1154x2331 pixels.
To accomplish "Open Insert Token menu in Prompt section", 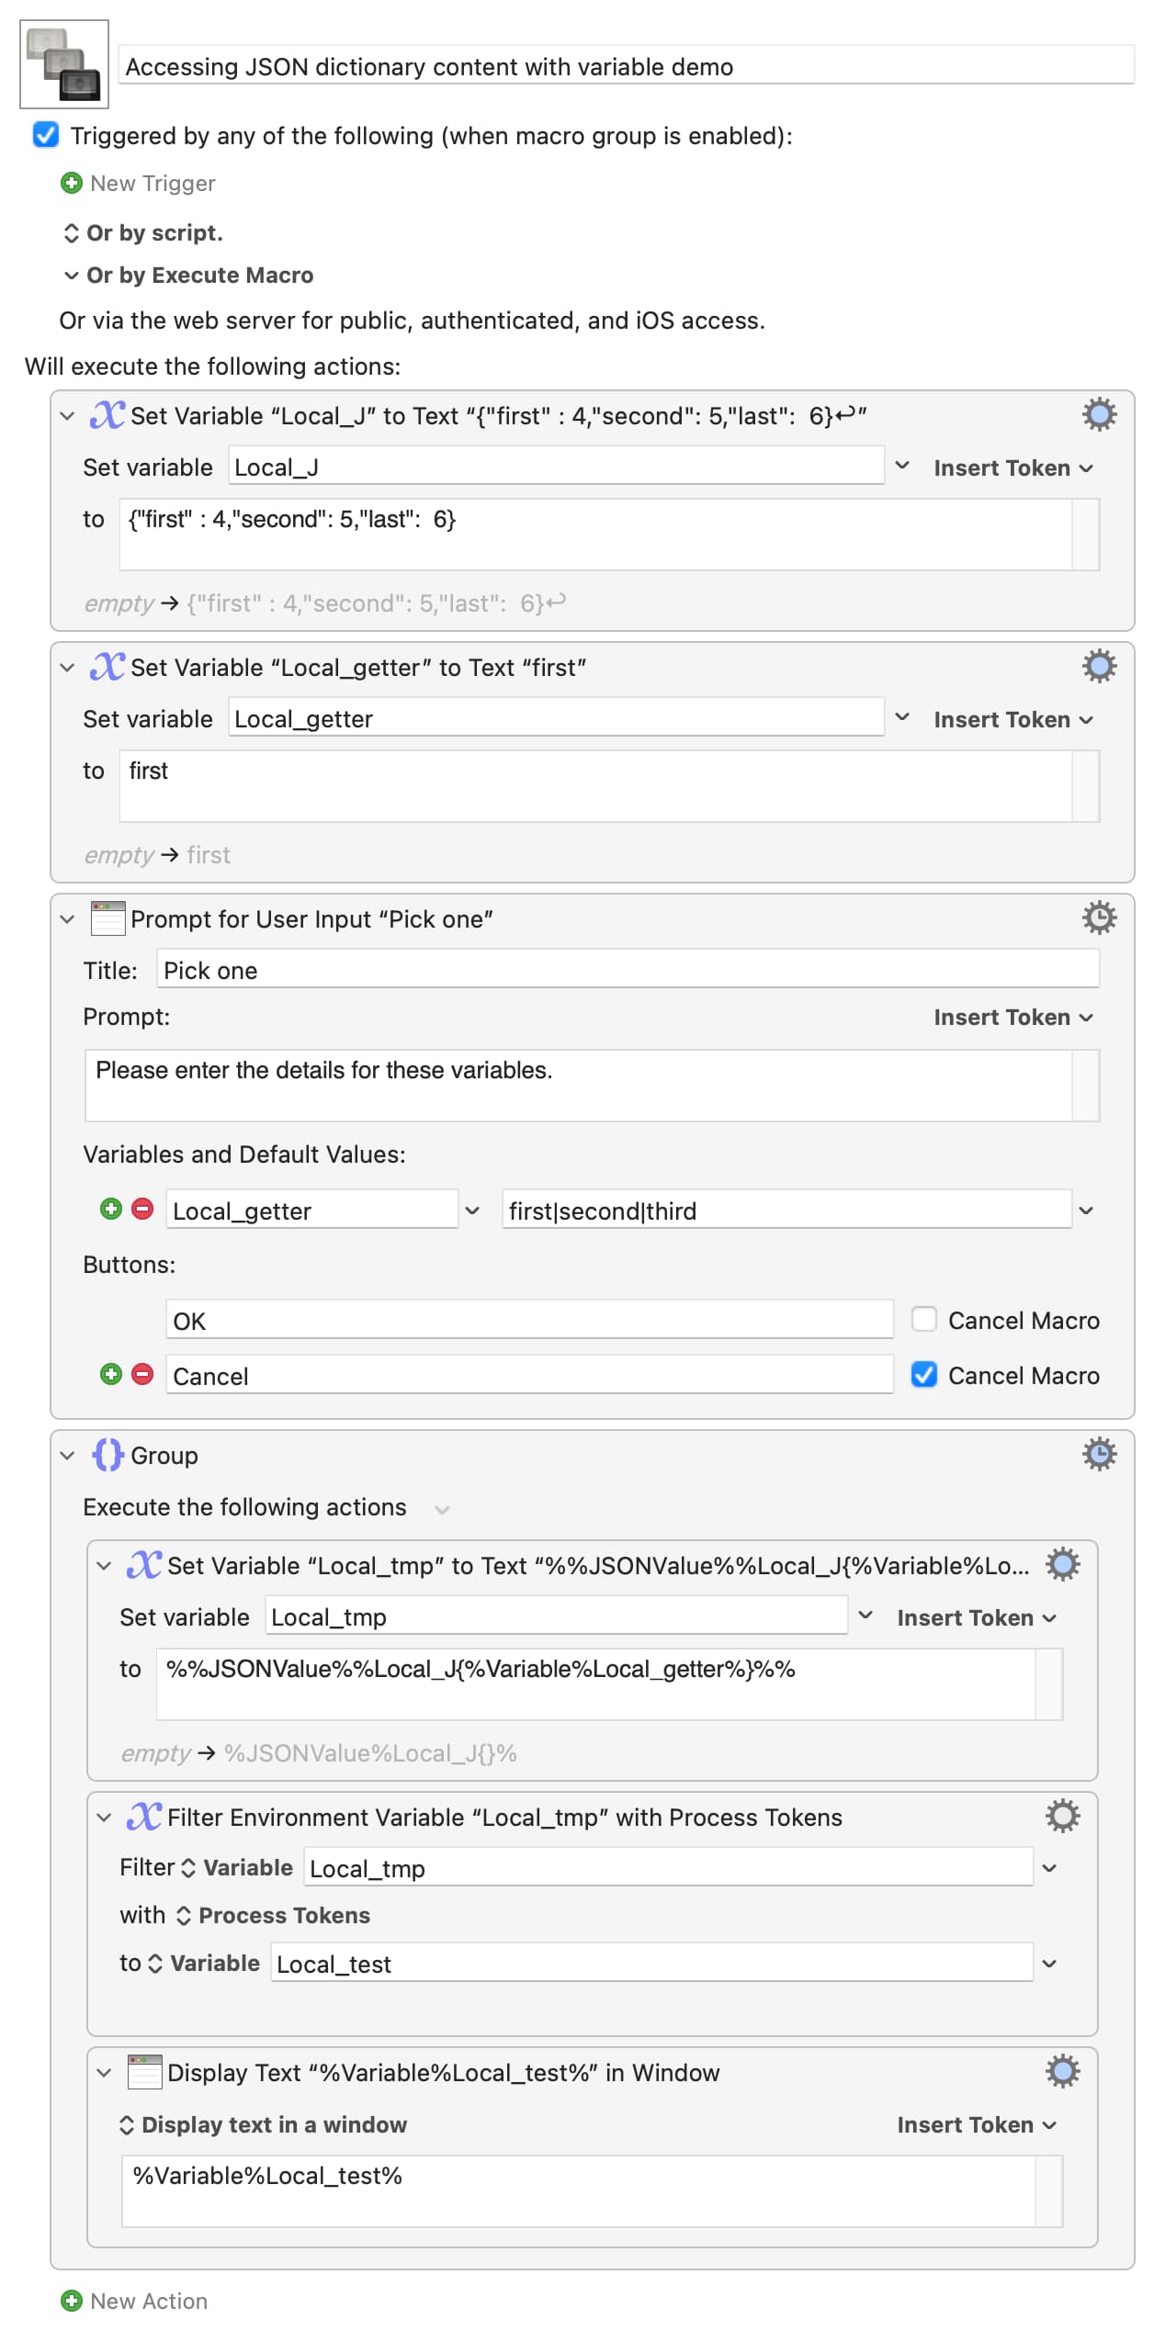I will point(1013,1017).
